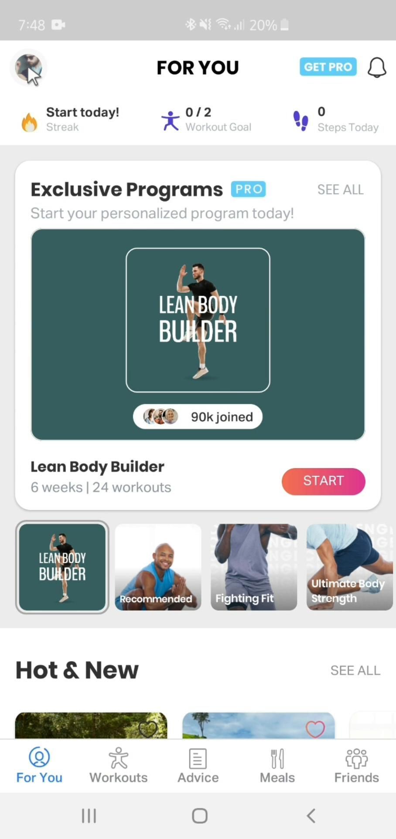The width and height of the screenshot is (396, 839).
Task: Like the first Hot & New workout heart
Action: point(148,729)
